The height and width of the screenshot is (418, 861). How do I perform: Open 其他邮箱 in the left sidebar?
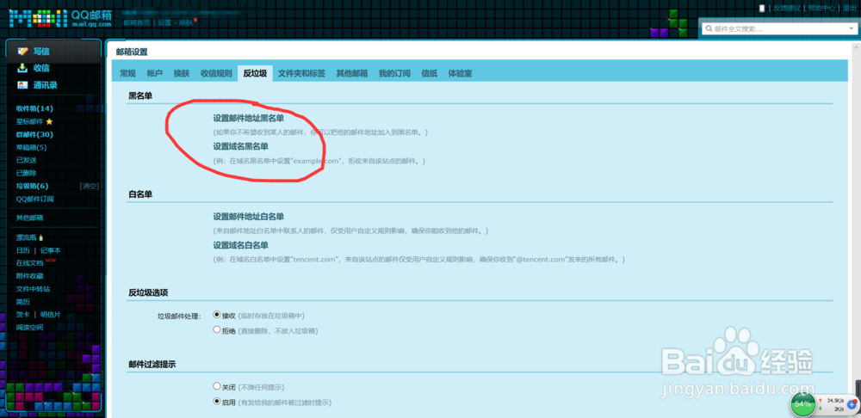(29, 218)
